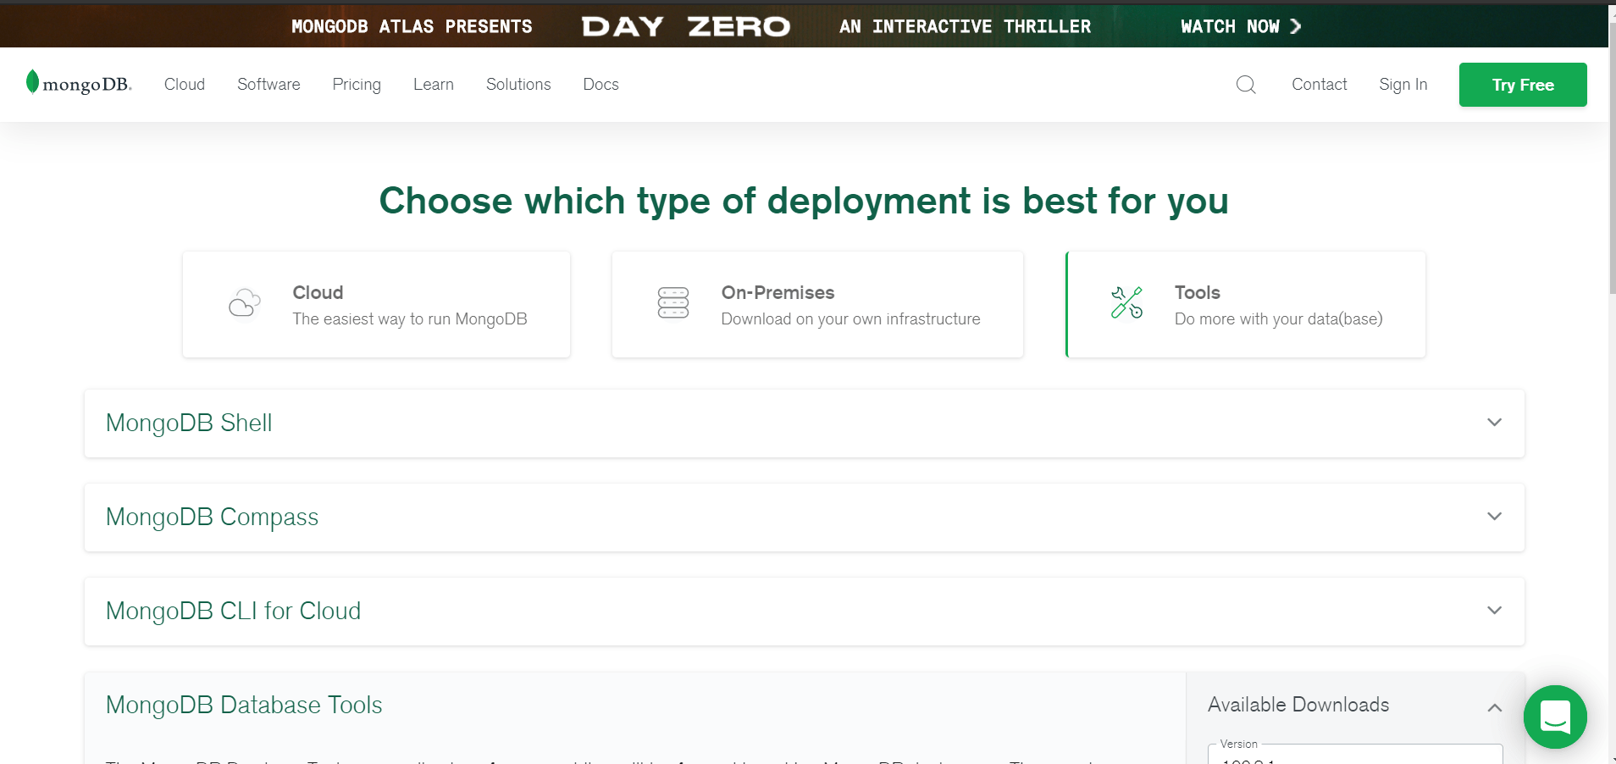1616x764 pixels.
Task: Open the Contact link
Action: 1319,85
